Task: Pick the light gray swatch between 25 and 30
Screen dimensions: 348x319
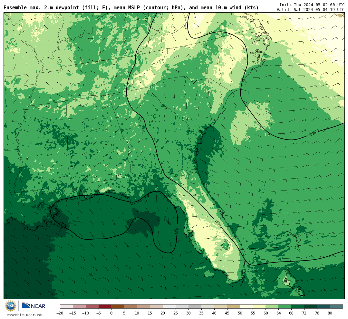Action: (182, 307)
